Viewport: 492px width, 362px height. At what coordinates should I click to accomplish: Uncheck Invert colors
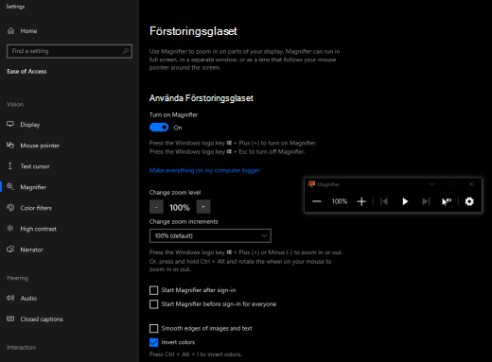pyautogui.click(x=153, y=342)
